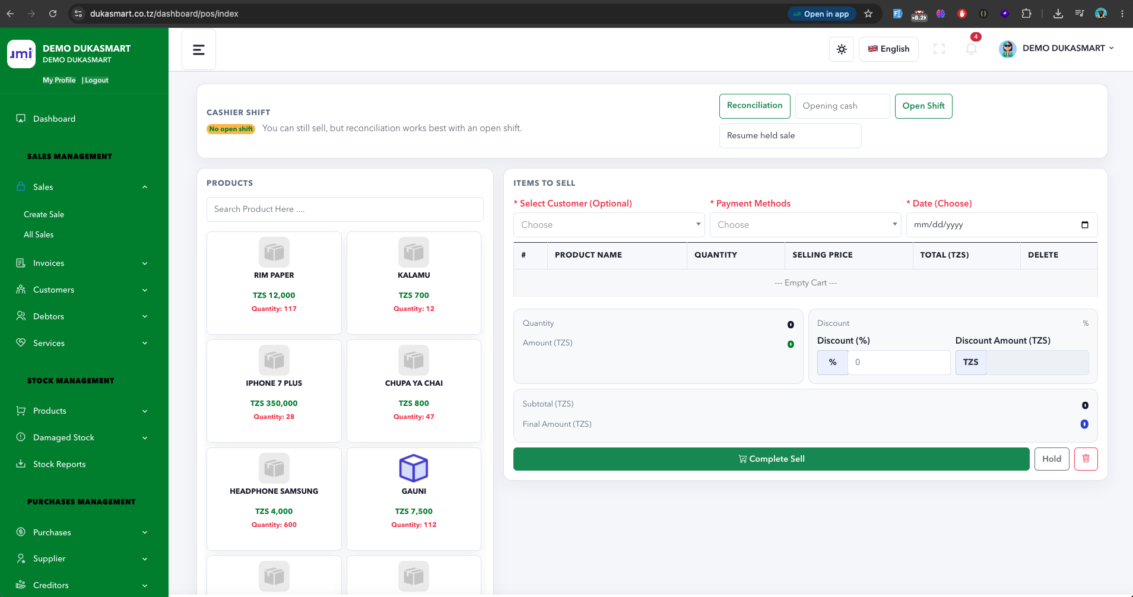Click the Invoices sidebar icon
This screenshot has height=597, width=1133.
21,263
